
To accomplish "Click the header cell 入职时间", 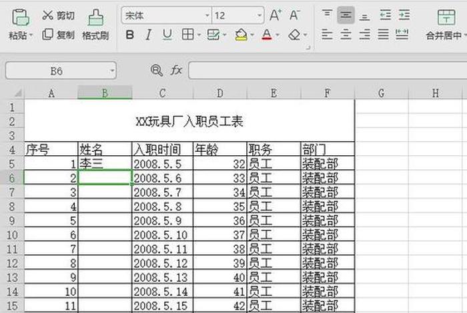I will coord(163,149).
